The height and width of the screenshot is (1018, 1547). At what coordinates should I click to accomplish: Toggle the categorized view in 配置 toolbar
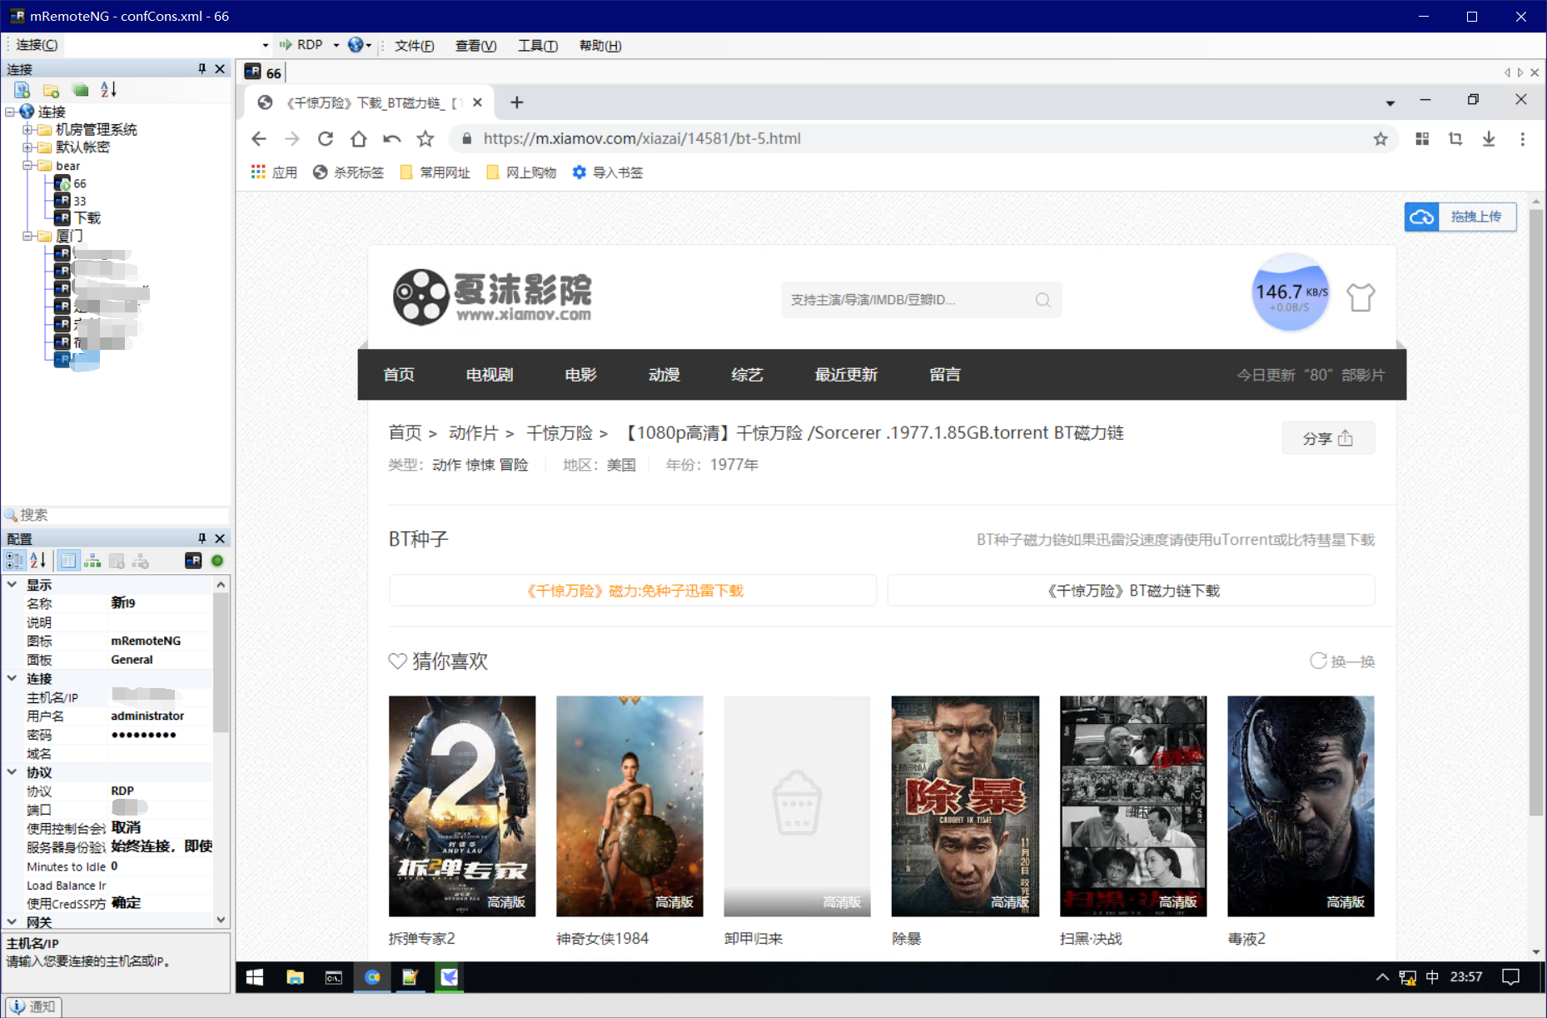coord(14,561)
